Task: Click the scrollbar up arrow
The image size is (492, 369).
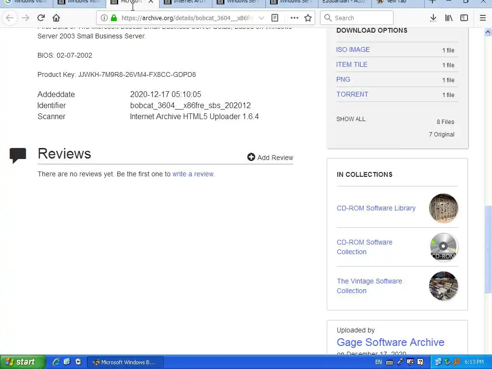Action: click(x=488, y=31)
